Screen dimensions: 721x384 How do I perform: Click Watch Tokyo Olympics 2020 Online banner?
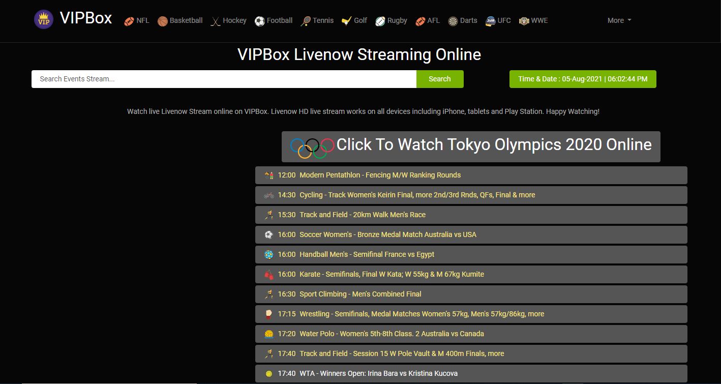471,146
